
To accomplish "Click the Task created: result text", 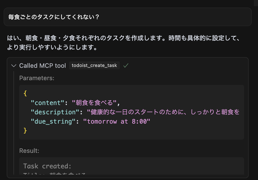I will [47, 166].
